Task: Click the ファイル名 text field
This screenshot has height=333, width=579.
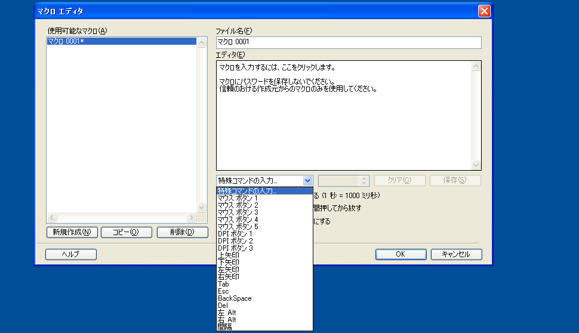Action: point(348,42)
